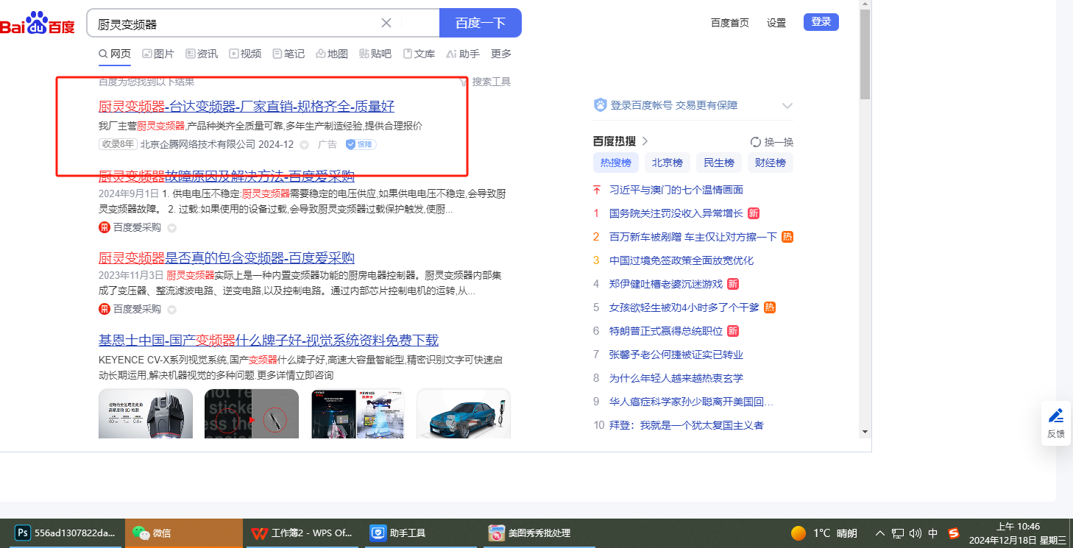Viewport: 1073px width, 548px height.
Task: Select the 财经榜 hot list tab
Action: 771,163
